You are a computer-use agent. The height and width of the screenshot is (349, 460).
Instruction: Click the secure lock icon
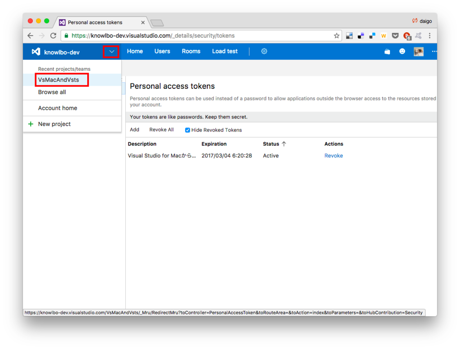click(66, 36)
